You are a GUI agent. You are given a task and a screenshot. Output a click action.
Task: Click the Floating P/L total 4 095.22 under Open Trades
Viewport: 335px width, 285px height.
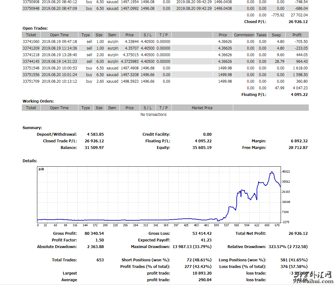coord(299,95)
